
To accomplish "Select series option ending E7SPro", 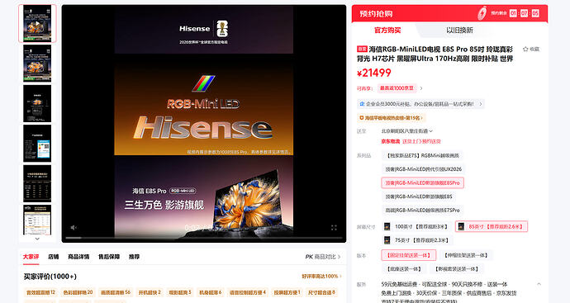I will pyautogui.click(x=422, y=210).
